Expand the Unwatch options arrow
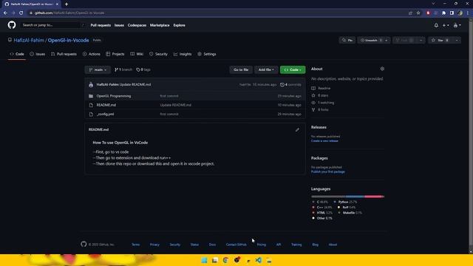473x266 pixels. (387, 40)
